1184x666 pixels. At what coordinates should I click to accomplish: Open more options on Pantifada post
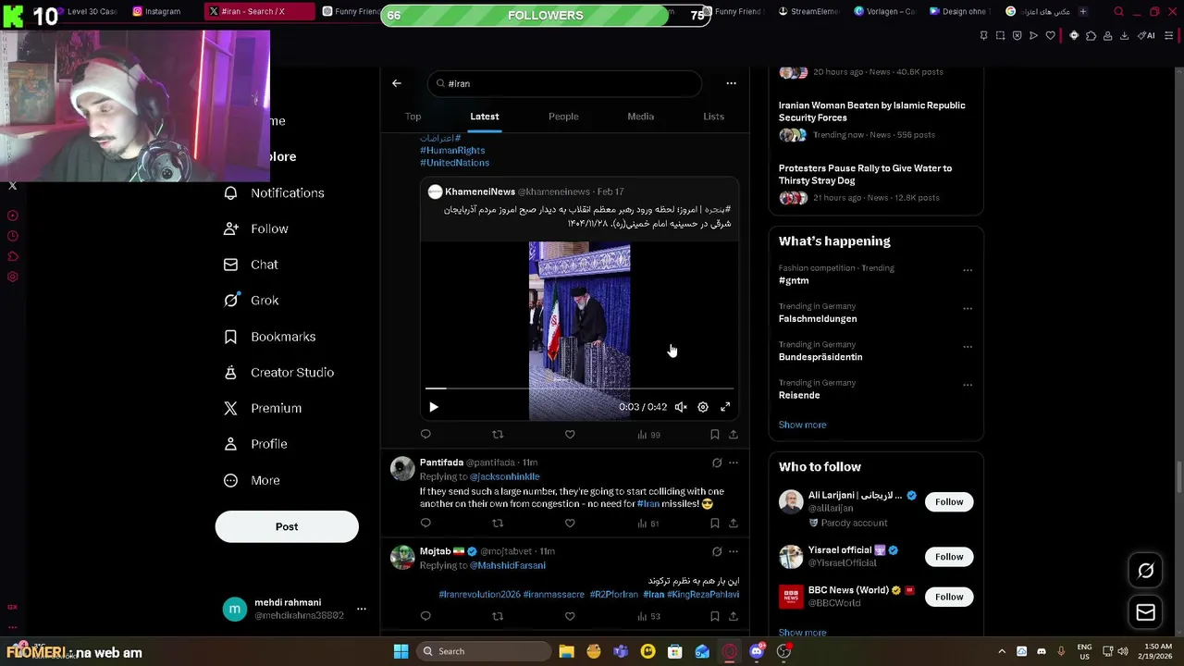point(734,462)
